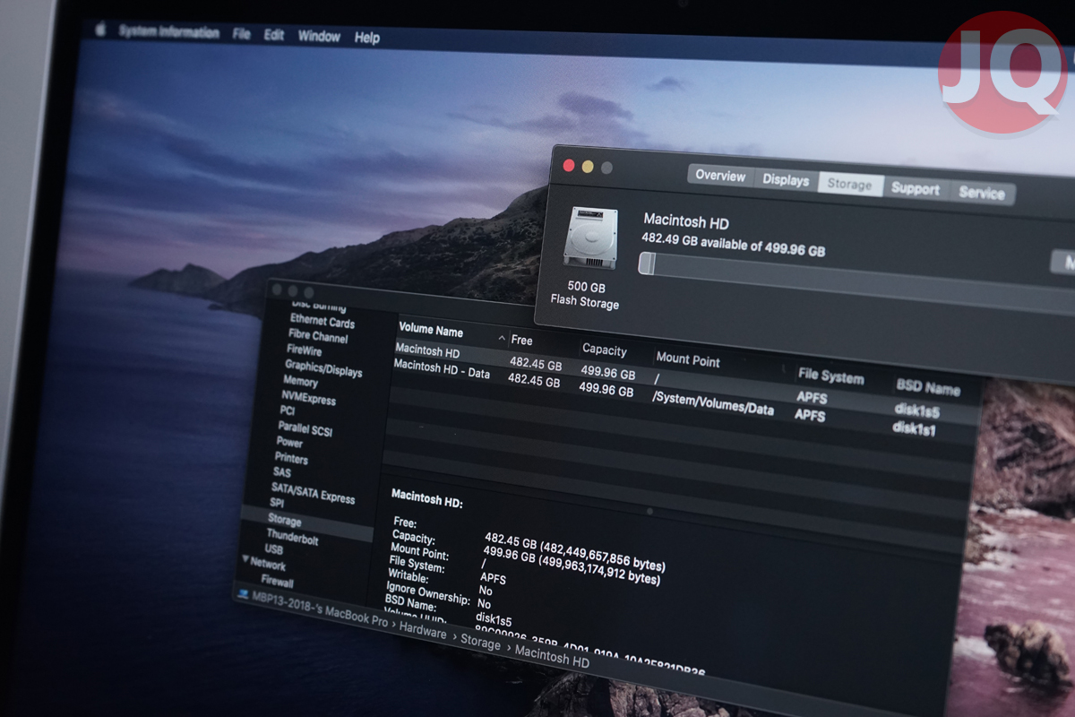Select Fibre Channel in the sidebar

coord(318,337)
